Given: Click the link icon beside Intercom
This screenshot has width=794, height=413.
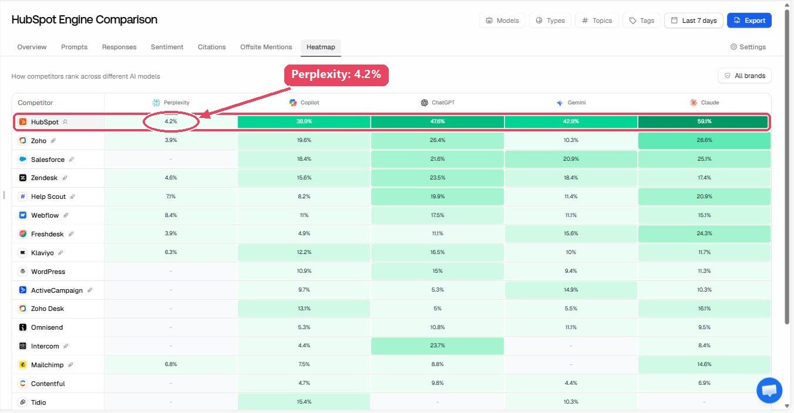Looking at the screenshot, I should point(66,346).
